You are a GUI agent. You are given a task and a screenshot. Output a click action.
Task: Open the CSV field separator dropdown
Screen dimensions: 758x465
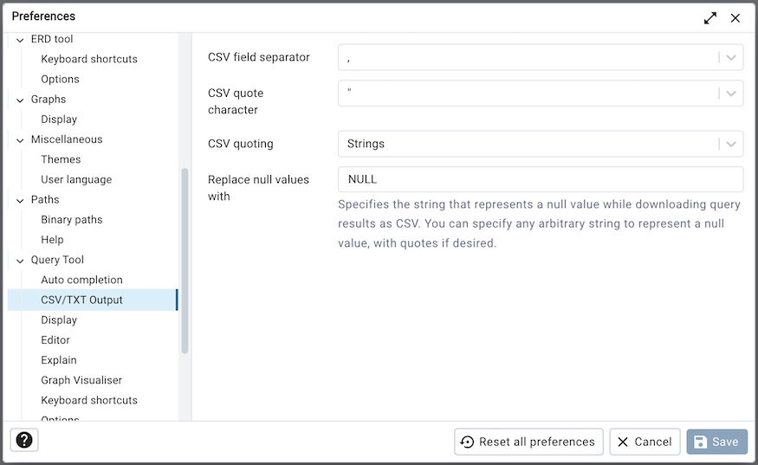tap(730, 58)
